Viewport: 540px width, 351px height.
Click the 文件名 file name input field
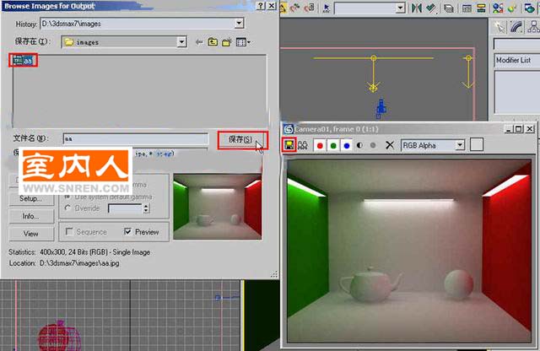point(136,138)
